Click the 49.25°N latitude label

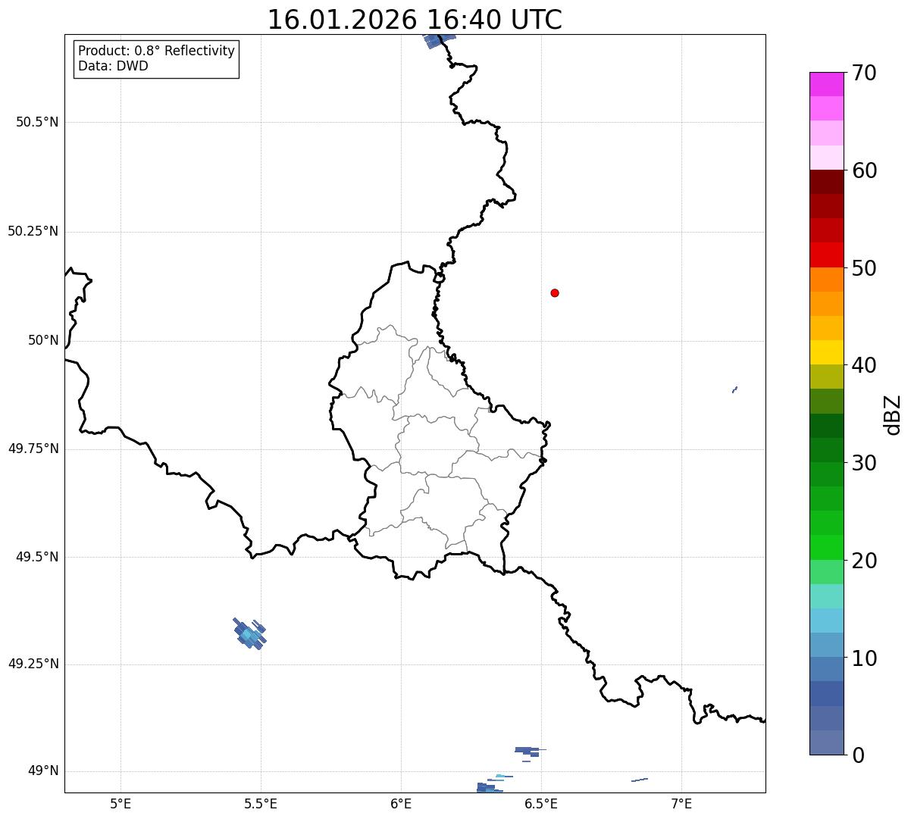click(33, 664)
